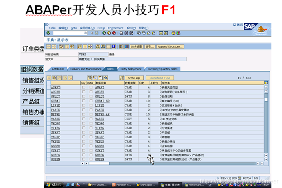Open the command field history dropdown

tap(85, 33)
